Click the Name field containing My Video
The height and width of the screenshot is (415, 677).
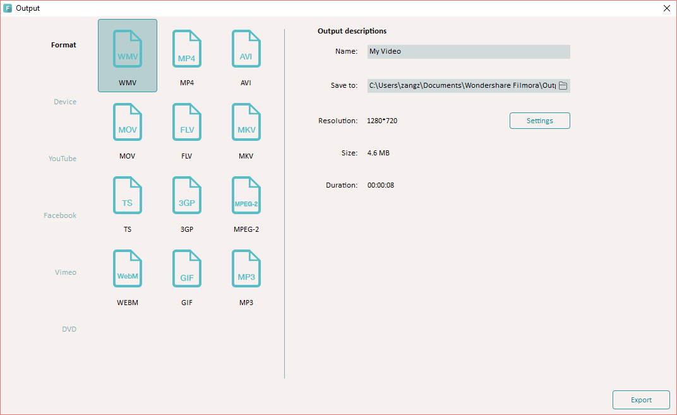click(x=468, y=52)
